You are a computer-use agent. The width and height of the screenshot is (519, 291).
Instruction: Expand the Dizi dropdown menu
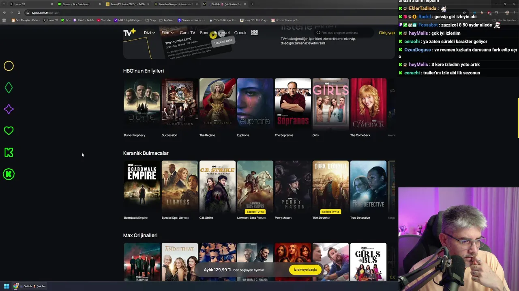tap(149, 33)
